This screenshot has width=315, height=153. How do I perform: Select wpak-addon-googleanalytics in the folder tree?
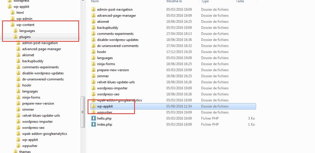[45, 134]
